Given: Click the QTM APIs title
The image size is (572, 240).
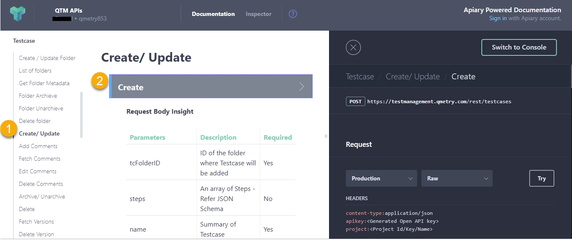Looking at the screenshot, I should pos(68,10).
